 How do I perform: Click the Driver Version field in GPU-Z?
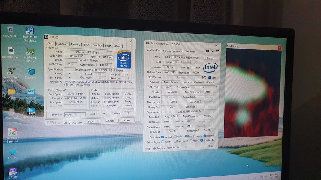189,112
